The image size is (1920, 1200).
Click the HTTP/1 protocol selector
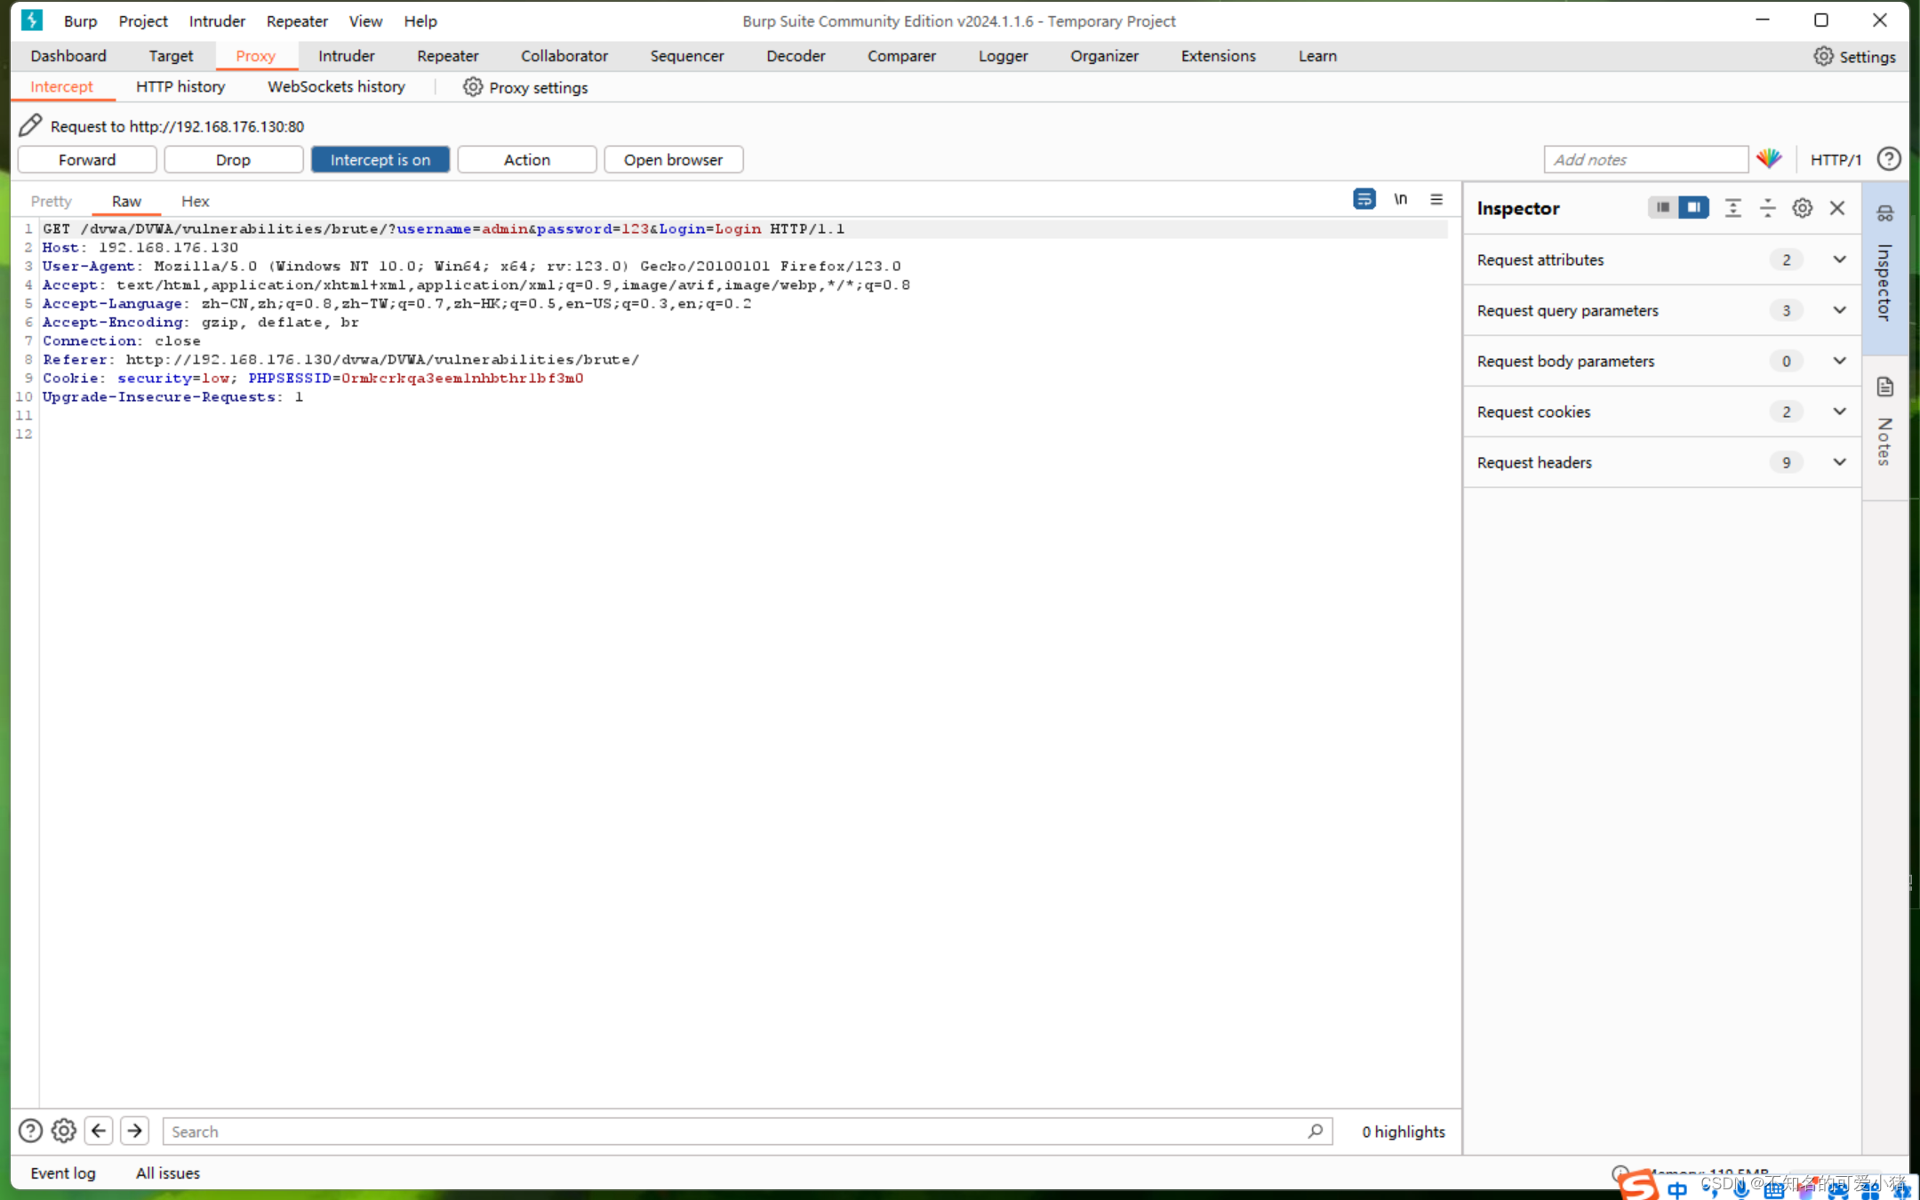pyautogui.click(x=1836, y=160)
